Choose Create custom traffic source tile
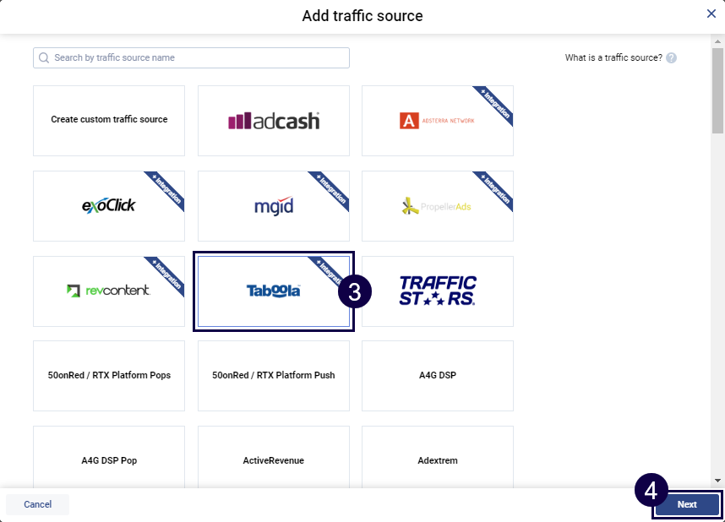Image resolution: width=725 pixels, height=522 pixels. click(x=108, y=120)
